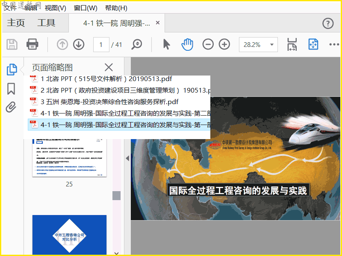
Task: Open the 文件 menu
Action: point(10,8)
